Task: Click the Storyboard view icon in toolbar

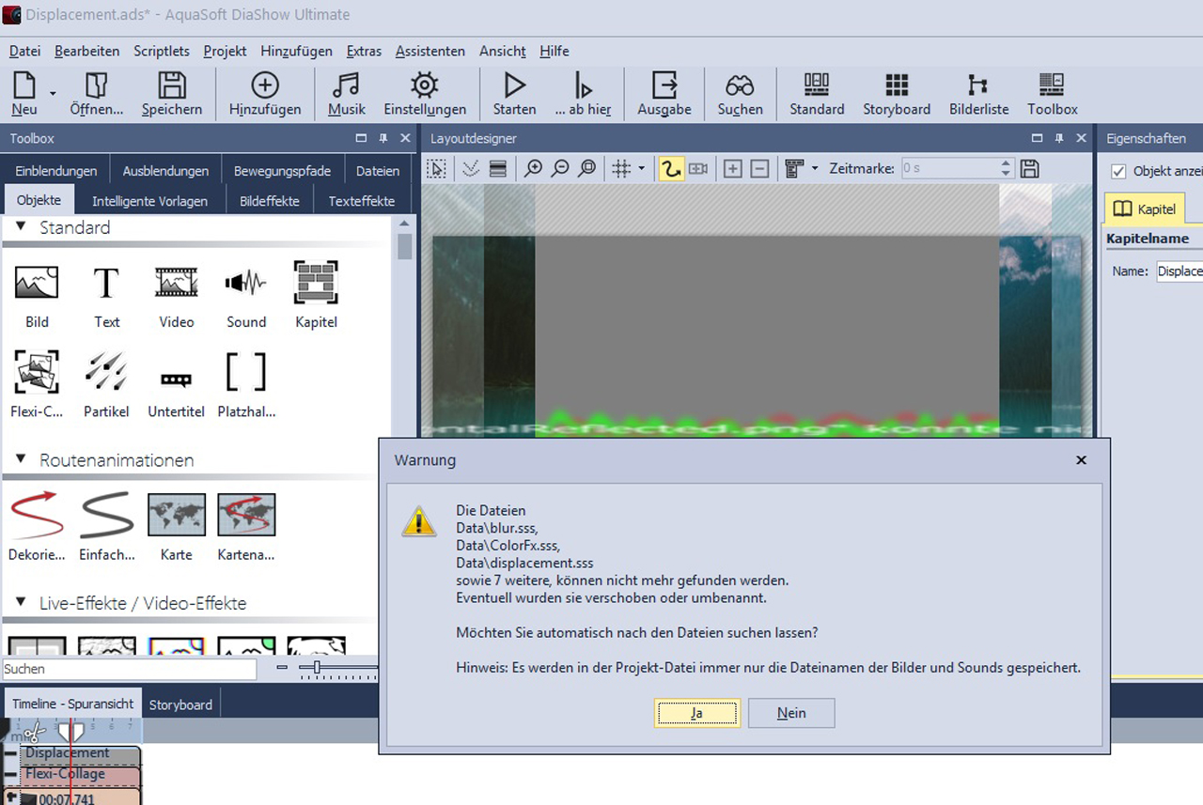Action: click(897, 86)
